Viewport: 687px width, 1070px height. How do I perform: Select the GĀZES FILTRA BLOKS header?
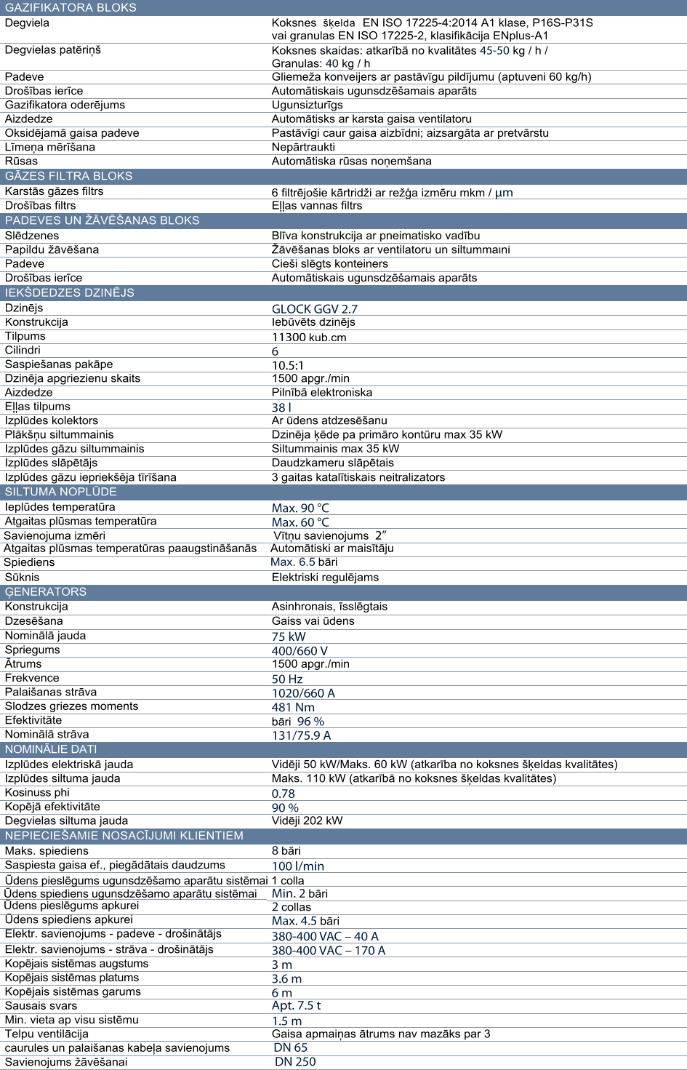(x=343, y=176)
